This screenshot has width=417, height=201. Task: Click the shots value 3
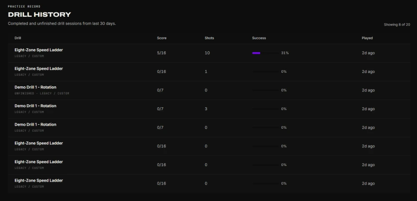point(206,109)
